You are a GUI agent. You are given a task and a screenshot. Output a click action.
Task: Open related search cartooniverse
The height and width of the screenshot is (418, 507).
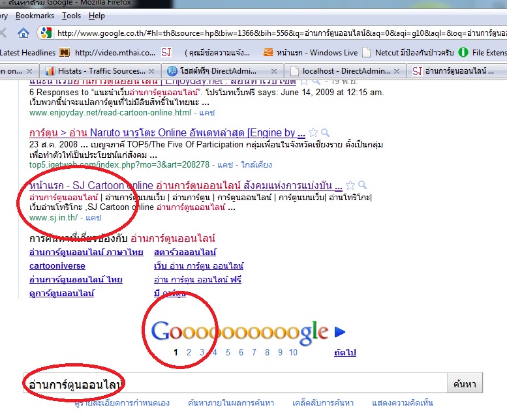pyautogui.click(x=57, y=266)
